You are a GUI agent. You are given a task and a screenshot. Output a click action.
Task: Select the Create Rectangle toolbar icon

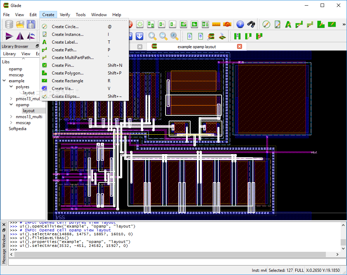[x=332, y=24]
